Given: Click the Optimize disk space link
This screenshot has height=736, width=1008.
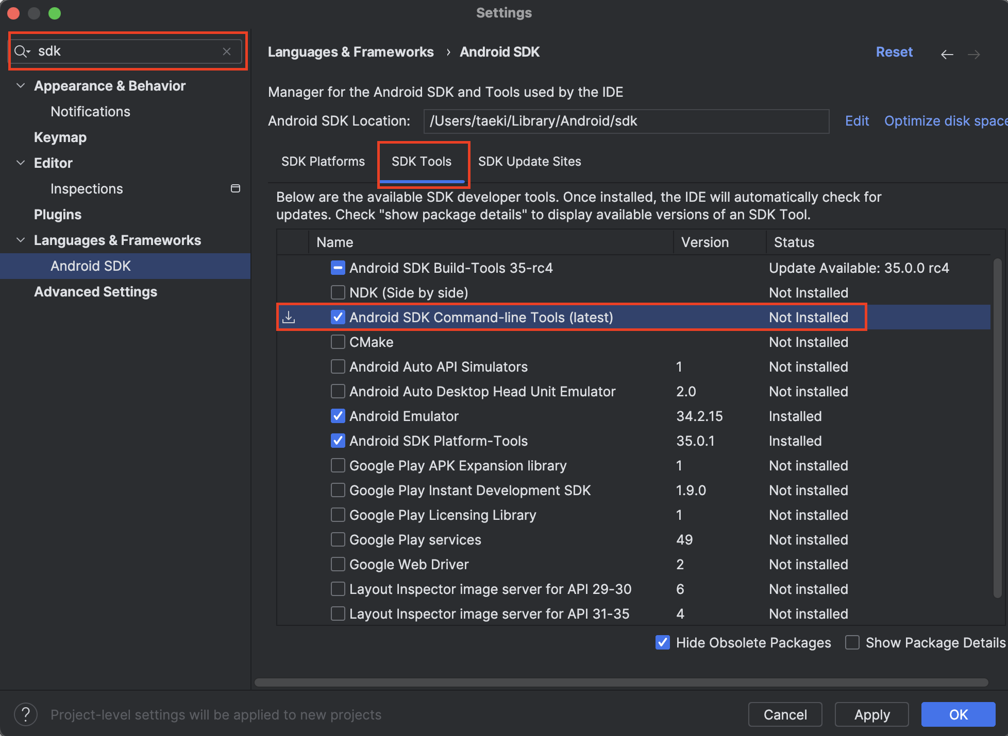Looking at the screenshot, I should point(945,121).
